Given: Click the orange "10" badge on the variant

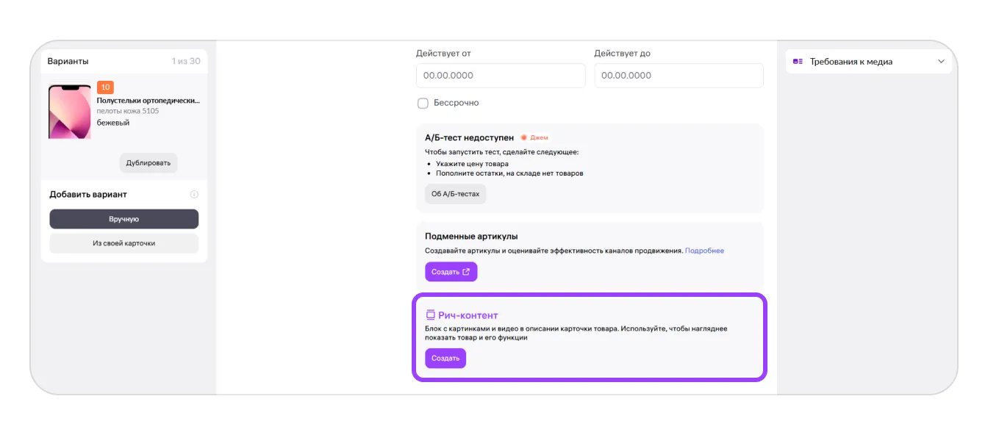Looking at the screenshot, I should pyautogui.click(x=105, y=87).
